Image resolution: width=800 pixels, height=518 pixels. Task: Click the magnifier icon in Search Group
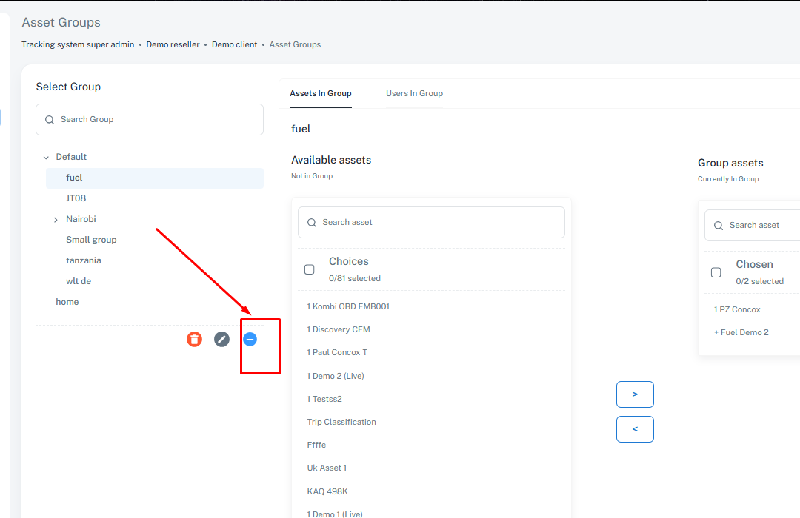pyautogui.click(x=50, y=120)
